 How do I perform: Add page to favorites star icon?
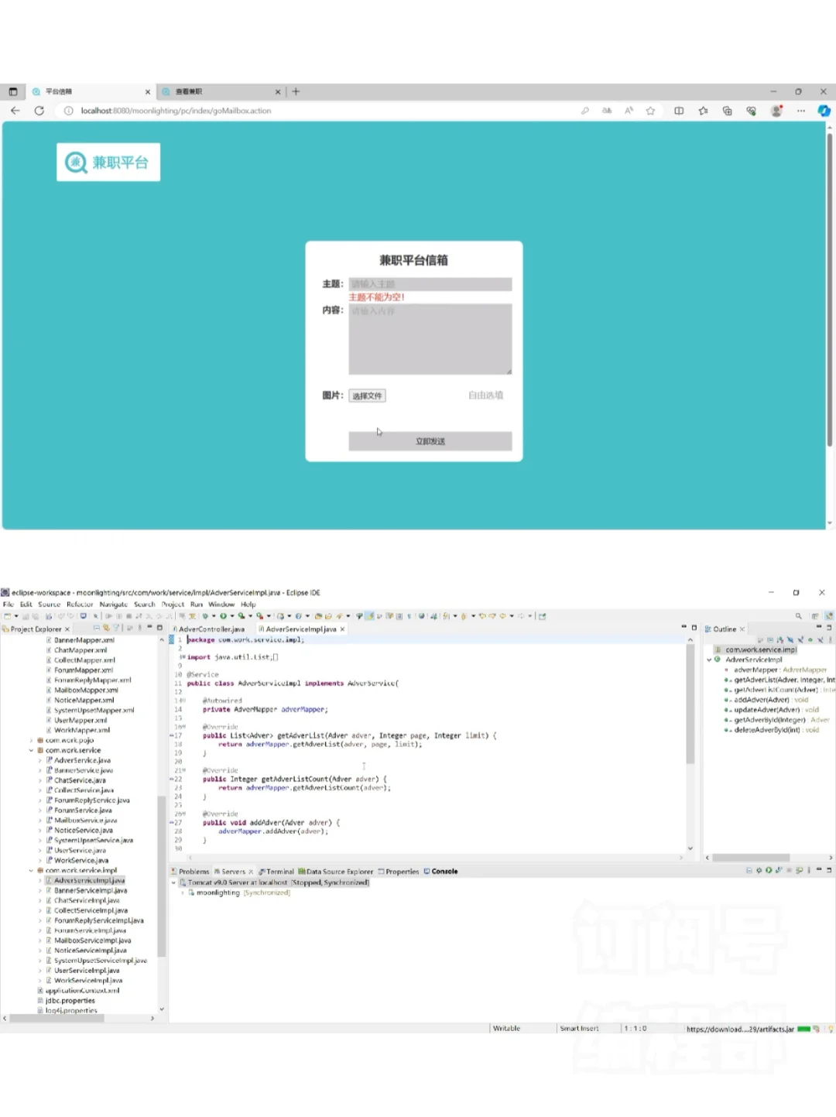coord(650,111)
